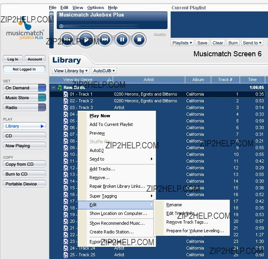Select Remove Track Tags... in submenu
Viewport: 268px width, 259px height.
pyautogui.click(x=192, y=222)
